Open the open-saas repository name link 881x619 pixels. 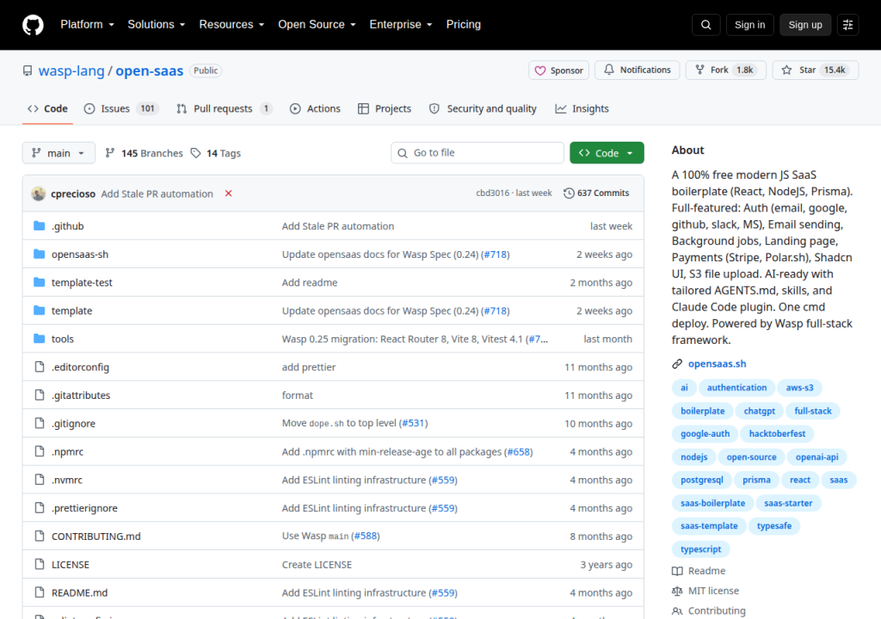tap(150, 70)
